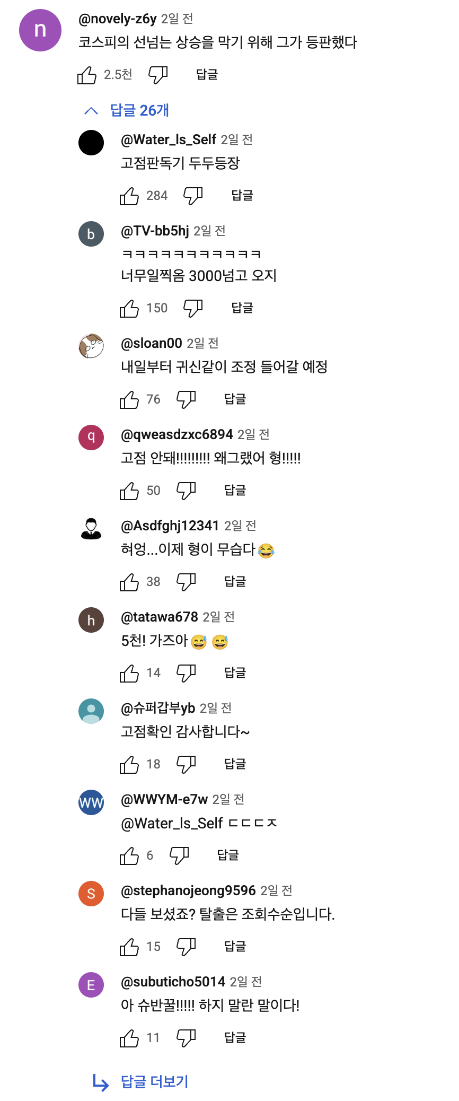Collapse the 답글 26개 replies thread
The width and height of the screenshot is (459, 1101).
pos(127,110)
